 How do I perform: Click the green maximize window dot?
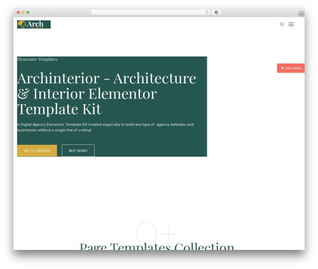tap(28, 13)
